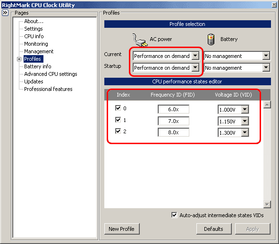Click the 8.0x frequency ID field
The image size is (279, 244).
pos(173,132)
